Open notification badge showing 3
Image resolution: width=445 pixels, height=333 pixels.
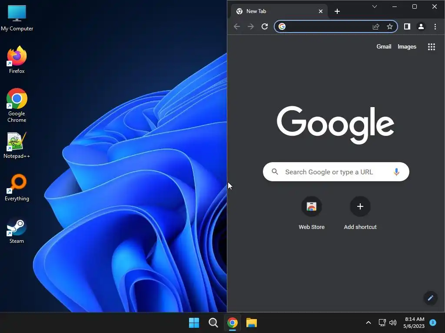433,322
